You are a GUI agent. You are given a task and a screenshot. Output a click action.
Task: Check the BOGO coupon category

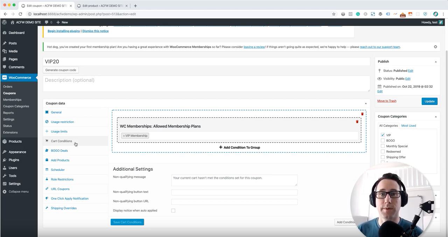point(383,141)
